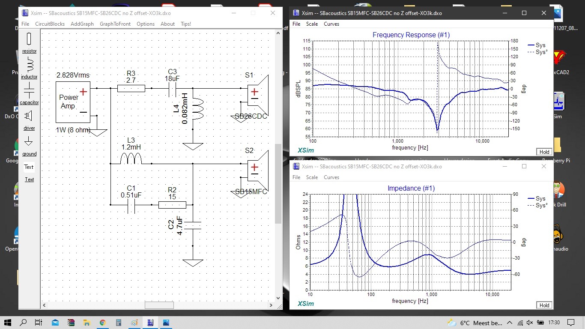
Task: Click the schematic scroll-right arrow
Action: 271,305
